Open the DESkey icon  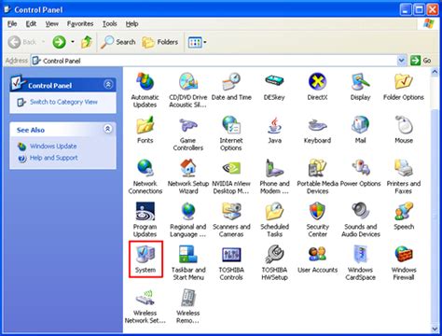274,87
